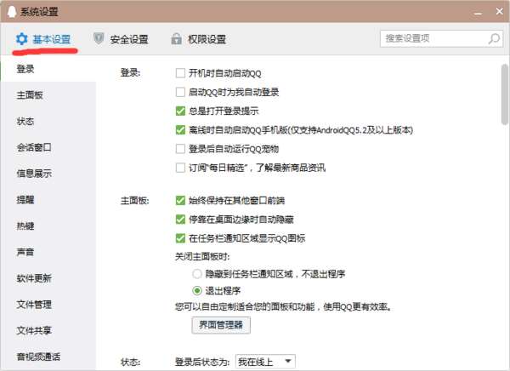Choose the 退出程序 radio option
Viewport: 510px width, 371px height.
(197, 290)
